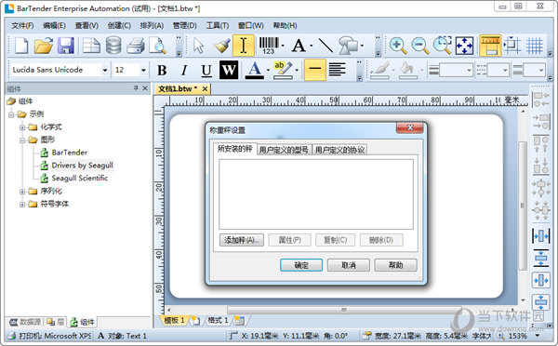Toggle the highlighted left alignment button

point(315,70)
